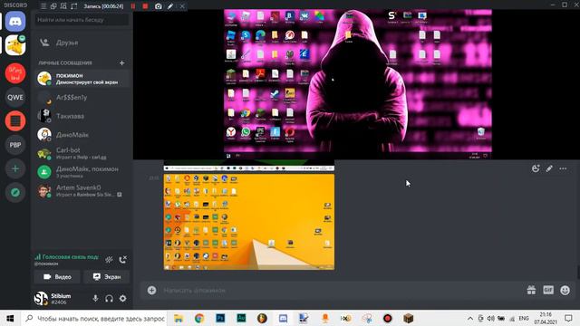
Task: Click the Windows taskbar search box
Action: coord(94,318)
